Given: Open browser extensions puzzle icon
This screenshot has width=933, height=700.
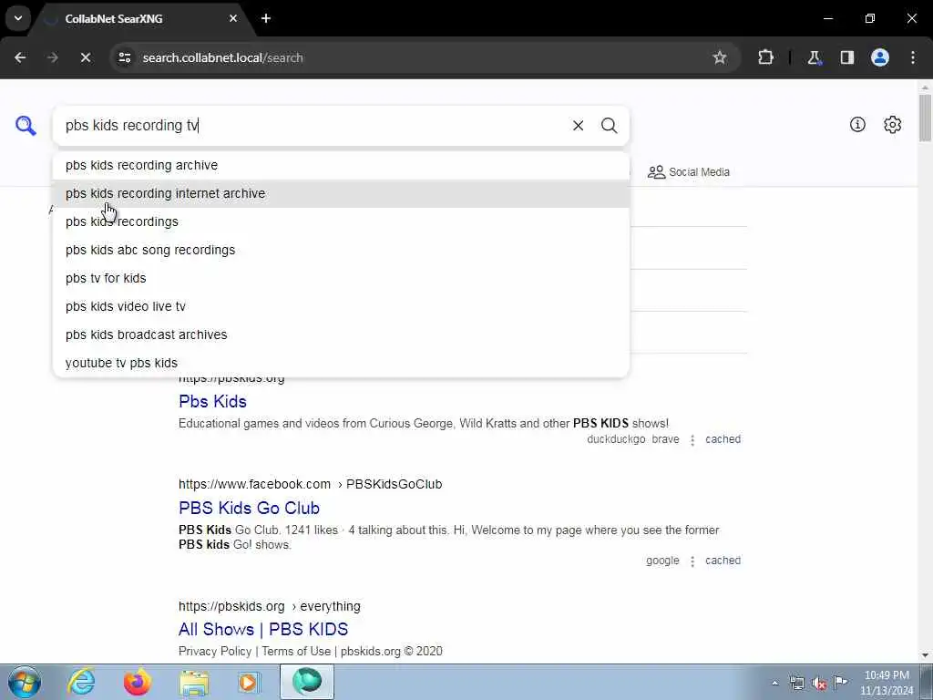Looking at the screenshot, I should pyautogui.click(x=765, y=57).
